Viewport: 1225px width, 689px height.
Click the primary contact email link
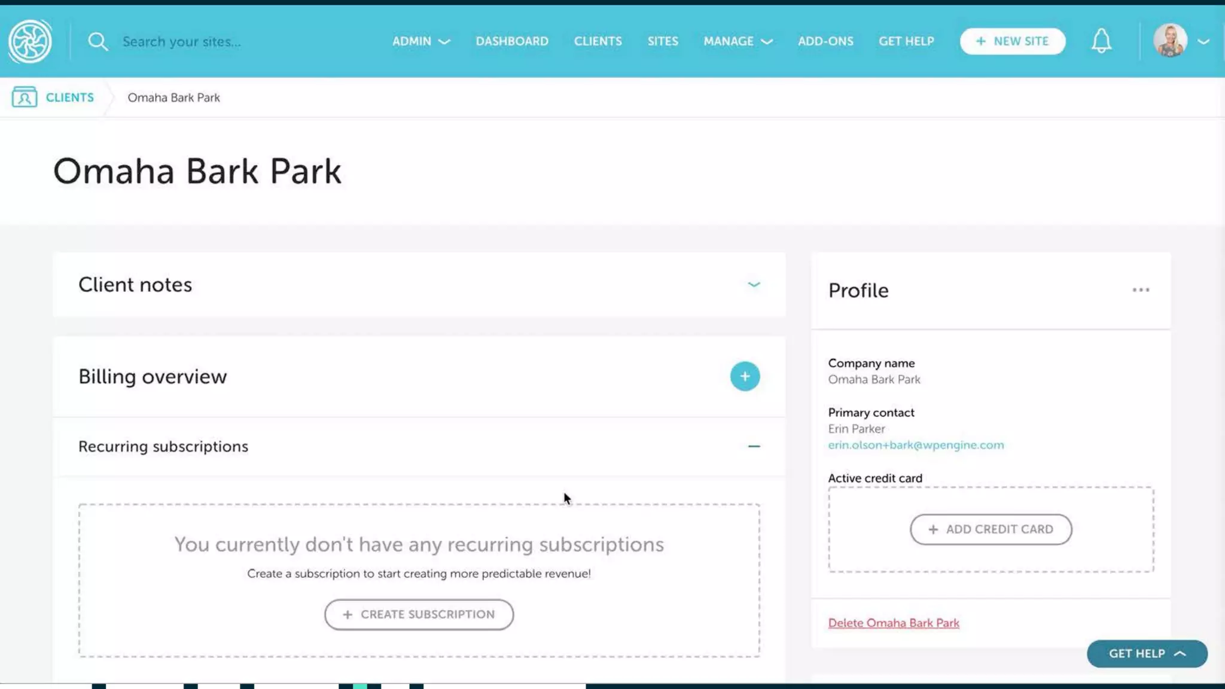[x=916, y=445]
